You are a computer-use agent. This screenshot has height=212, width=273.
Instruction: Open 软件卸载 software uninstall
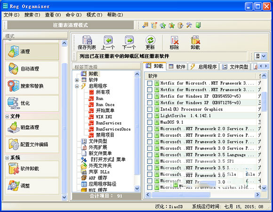tap(32, 169)
